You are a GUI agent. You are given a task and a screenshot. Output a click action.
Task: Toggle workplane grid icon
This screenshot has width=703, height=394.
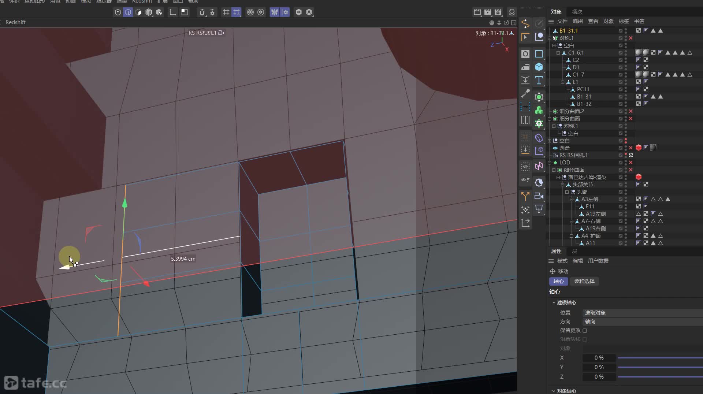point(226,12)
